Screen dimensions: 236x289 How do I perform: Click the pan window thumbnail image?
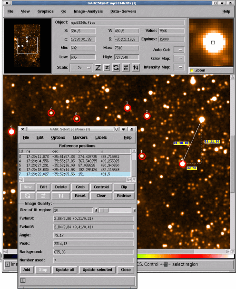27,46
